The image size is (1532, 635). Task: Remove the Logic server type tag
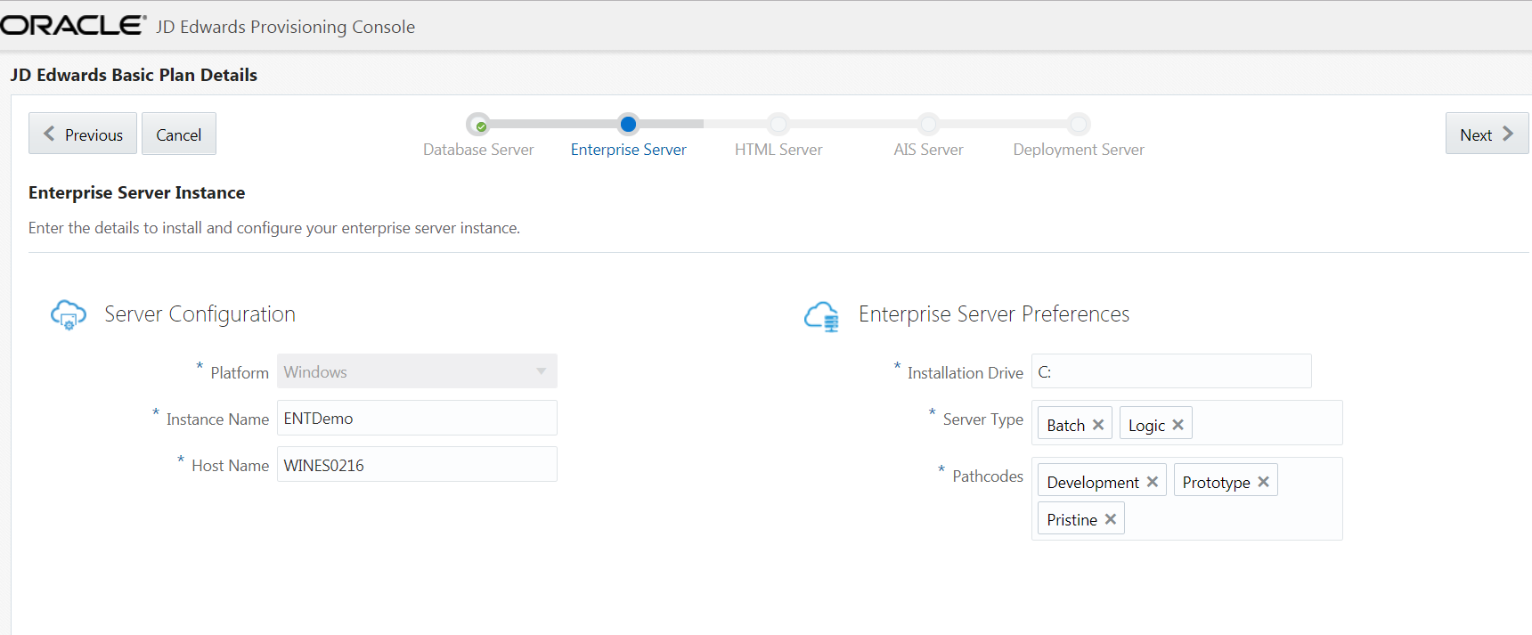1178,425
